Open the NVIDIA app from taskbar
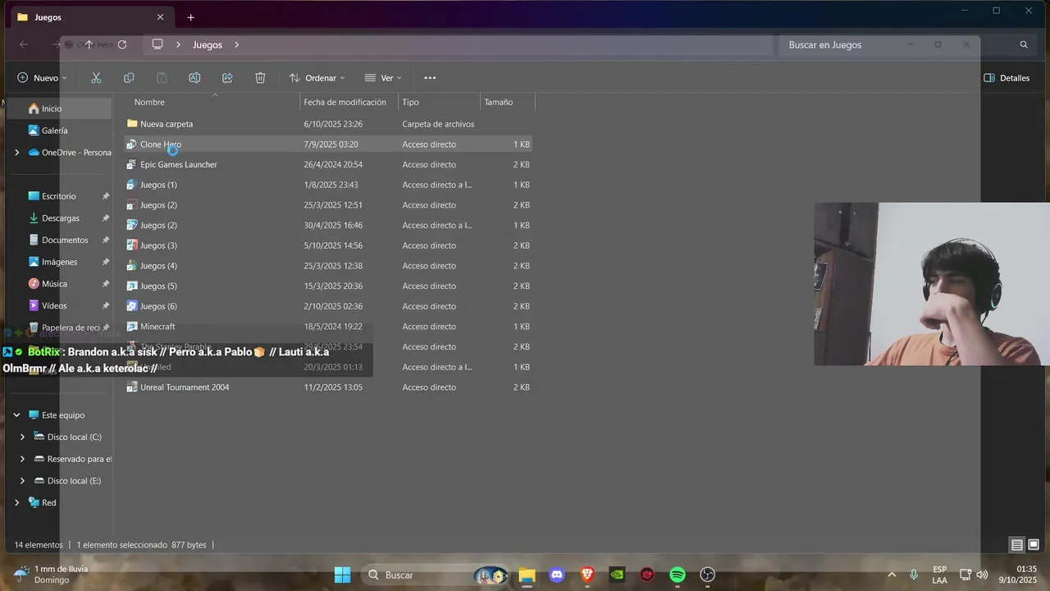This screenshot has height=591, width=1050. point(617,575)
